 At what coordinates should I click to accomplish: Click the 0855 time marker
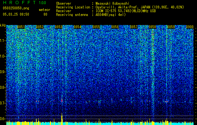(96, 27)
